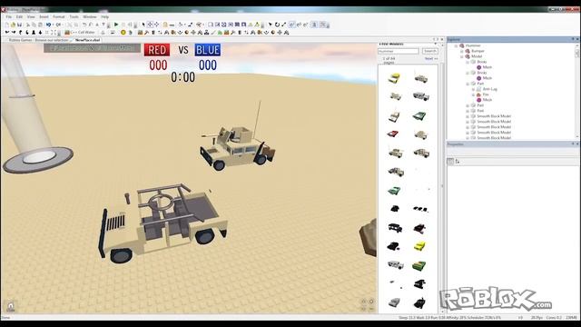This screenshot has width=581, height=327.
Task: Click the 0:00 match timer text
Action: (182, 77)
